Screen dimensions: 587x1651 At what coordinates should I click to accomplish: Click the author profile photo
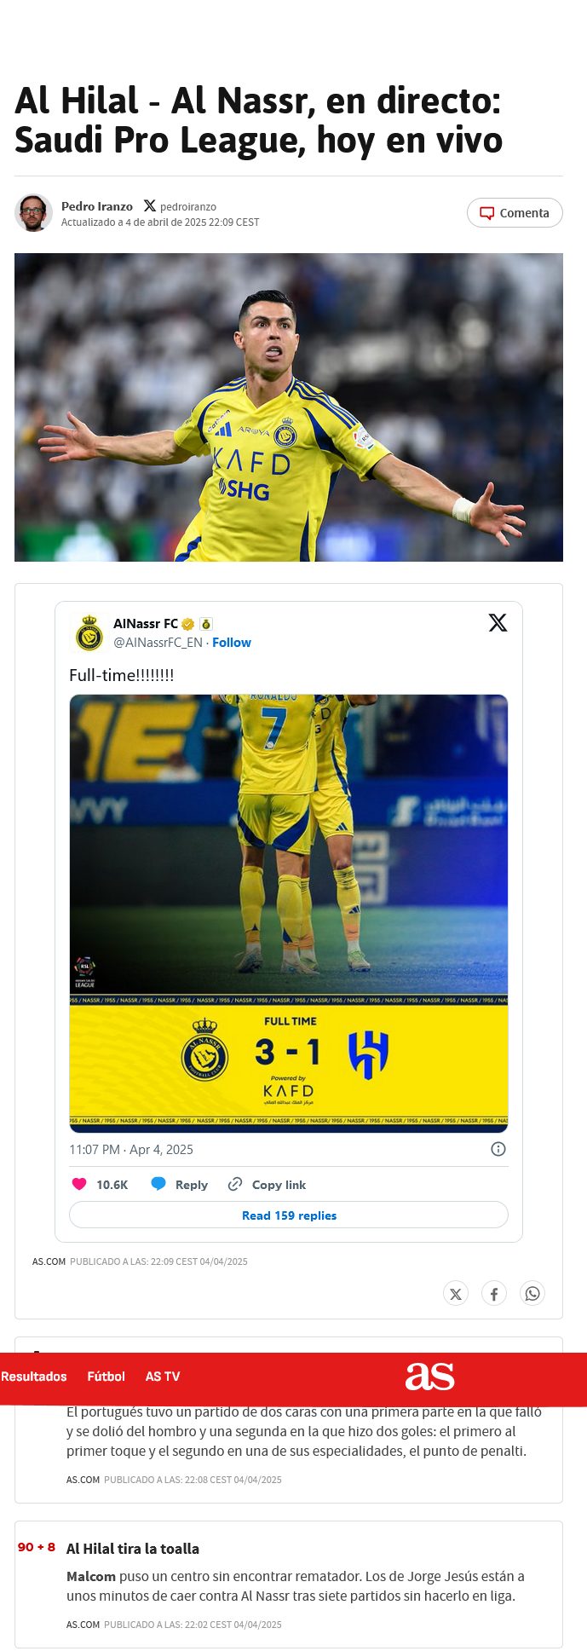click(x=34, y=212)
